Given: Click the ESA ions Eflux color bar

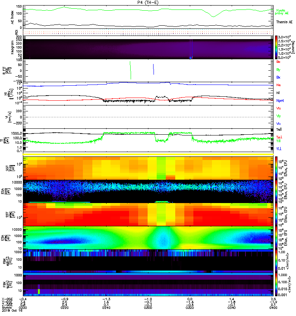Looking at the screenshot, I should pyautogui.click(x=276, y=192).
